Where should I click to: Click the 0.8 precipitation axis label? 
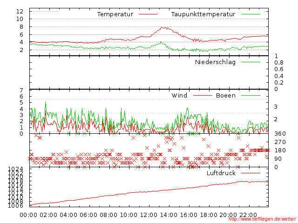coord(278,63)
